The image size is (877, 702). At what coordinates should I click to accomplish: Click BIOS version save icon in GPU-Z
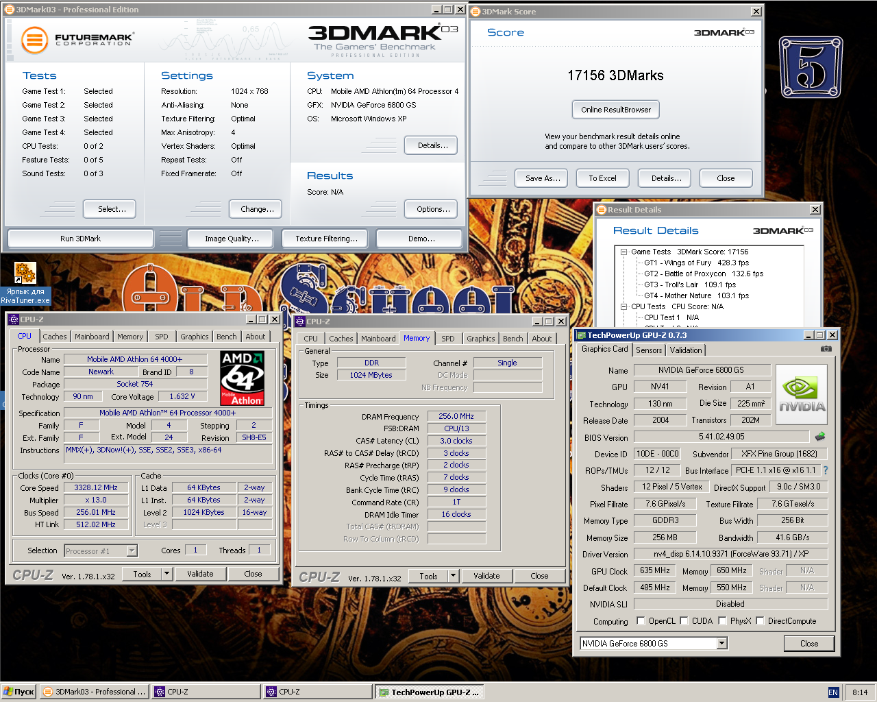[x=820, y=436]
